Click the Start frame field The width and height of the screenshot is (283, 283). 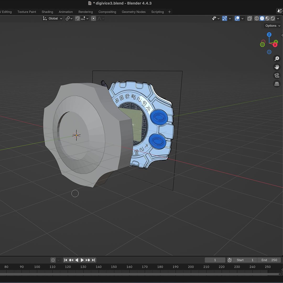[x=245, y=260]
